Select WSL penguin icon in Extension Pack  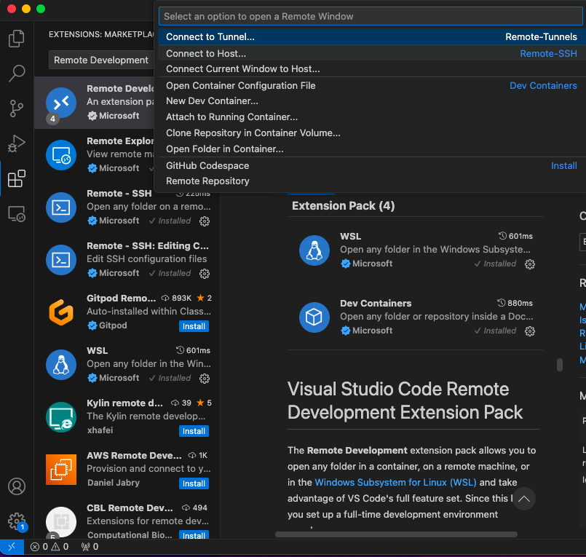[x=314, y=250]
